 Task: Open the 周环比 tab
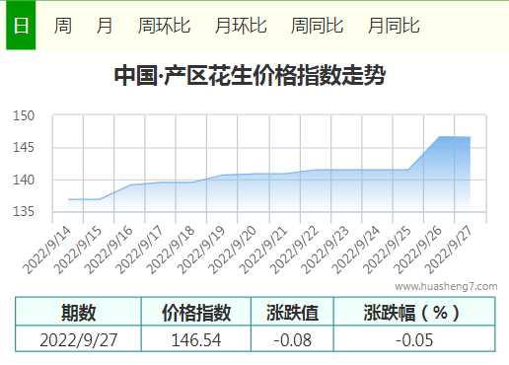[x=164, y=26]
